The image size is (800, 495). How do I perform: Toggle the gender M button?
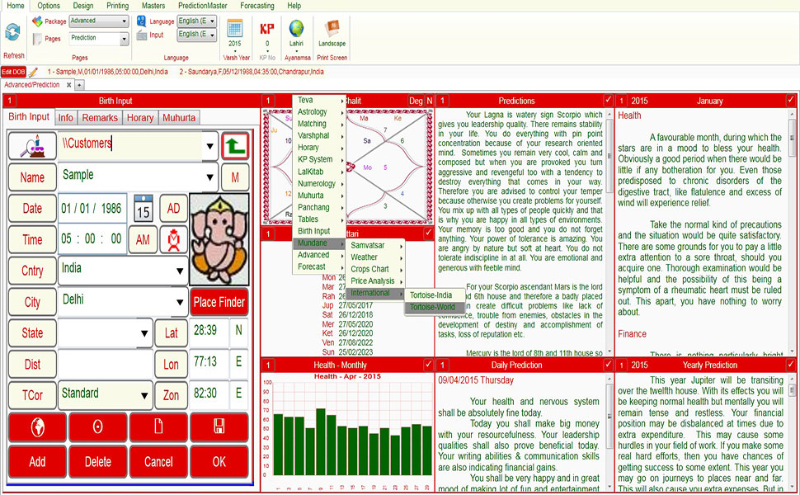coord(235,177)
